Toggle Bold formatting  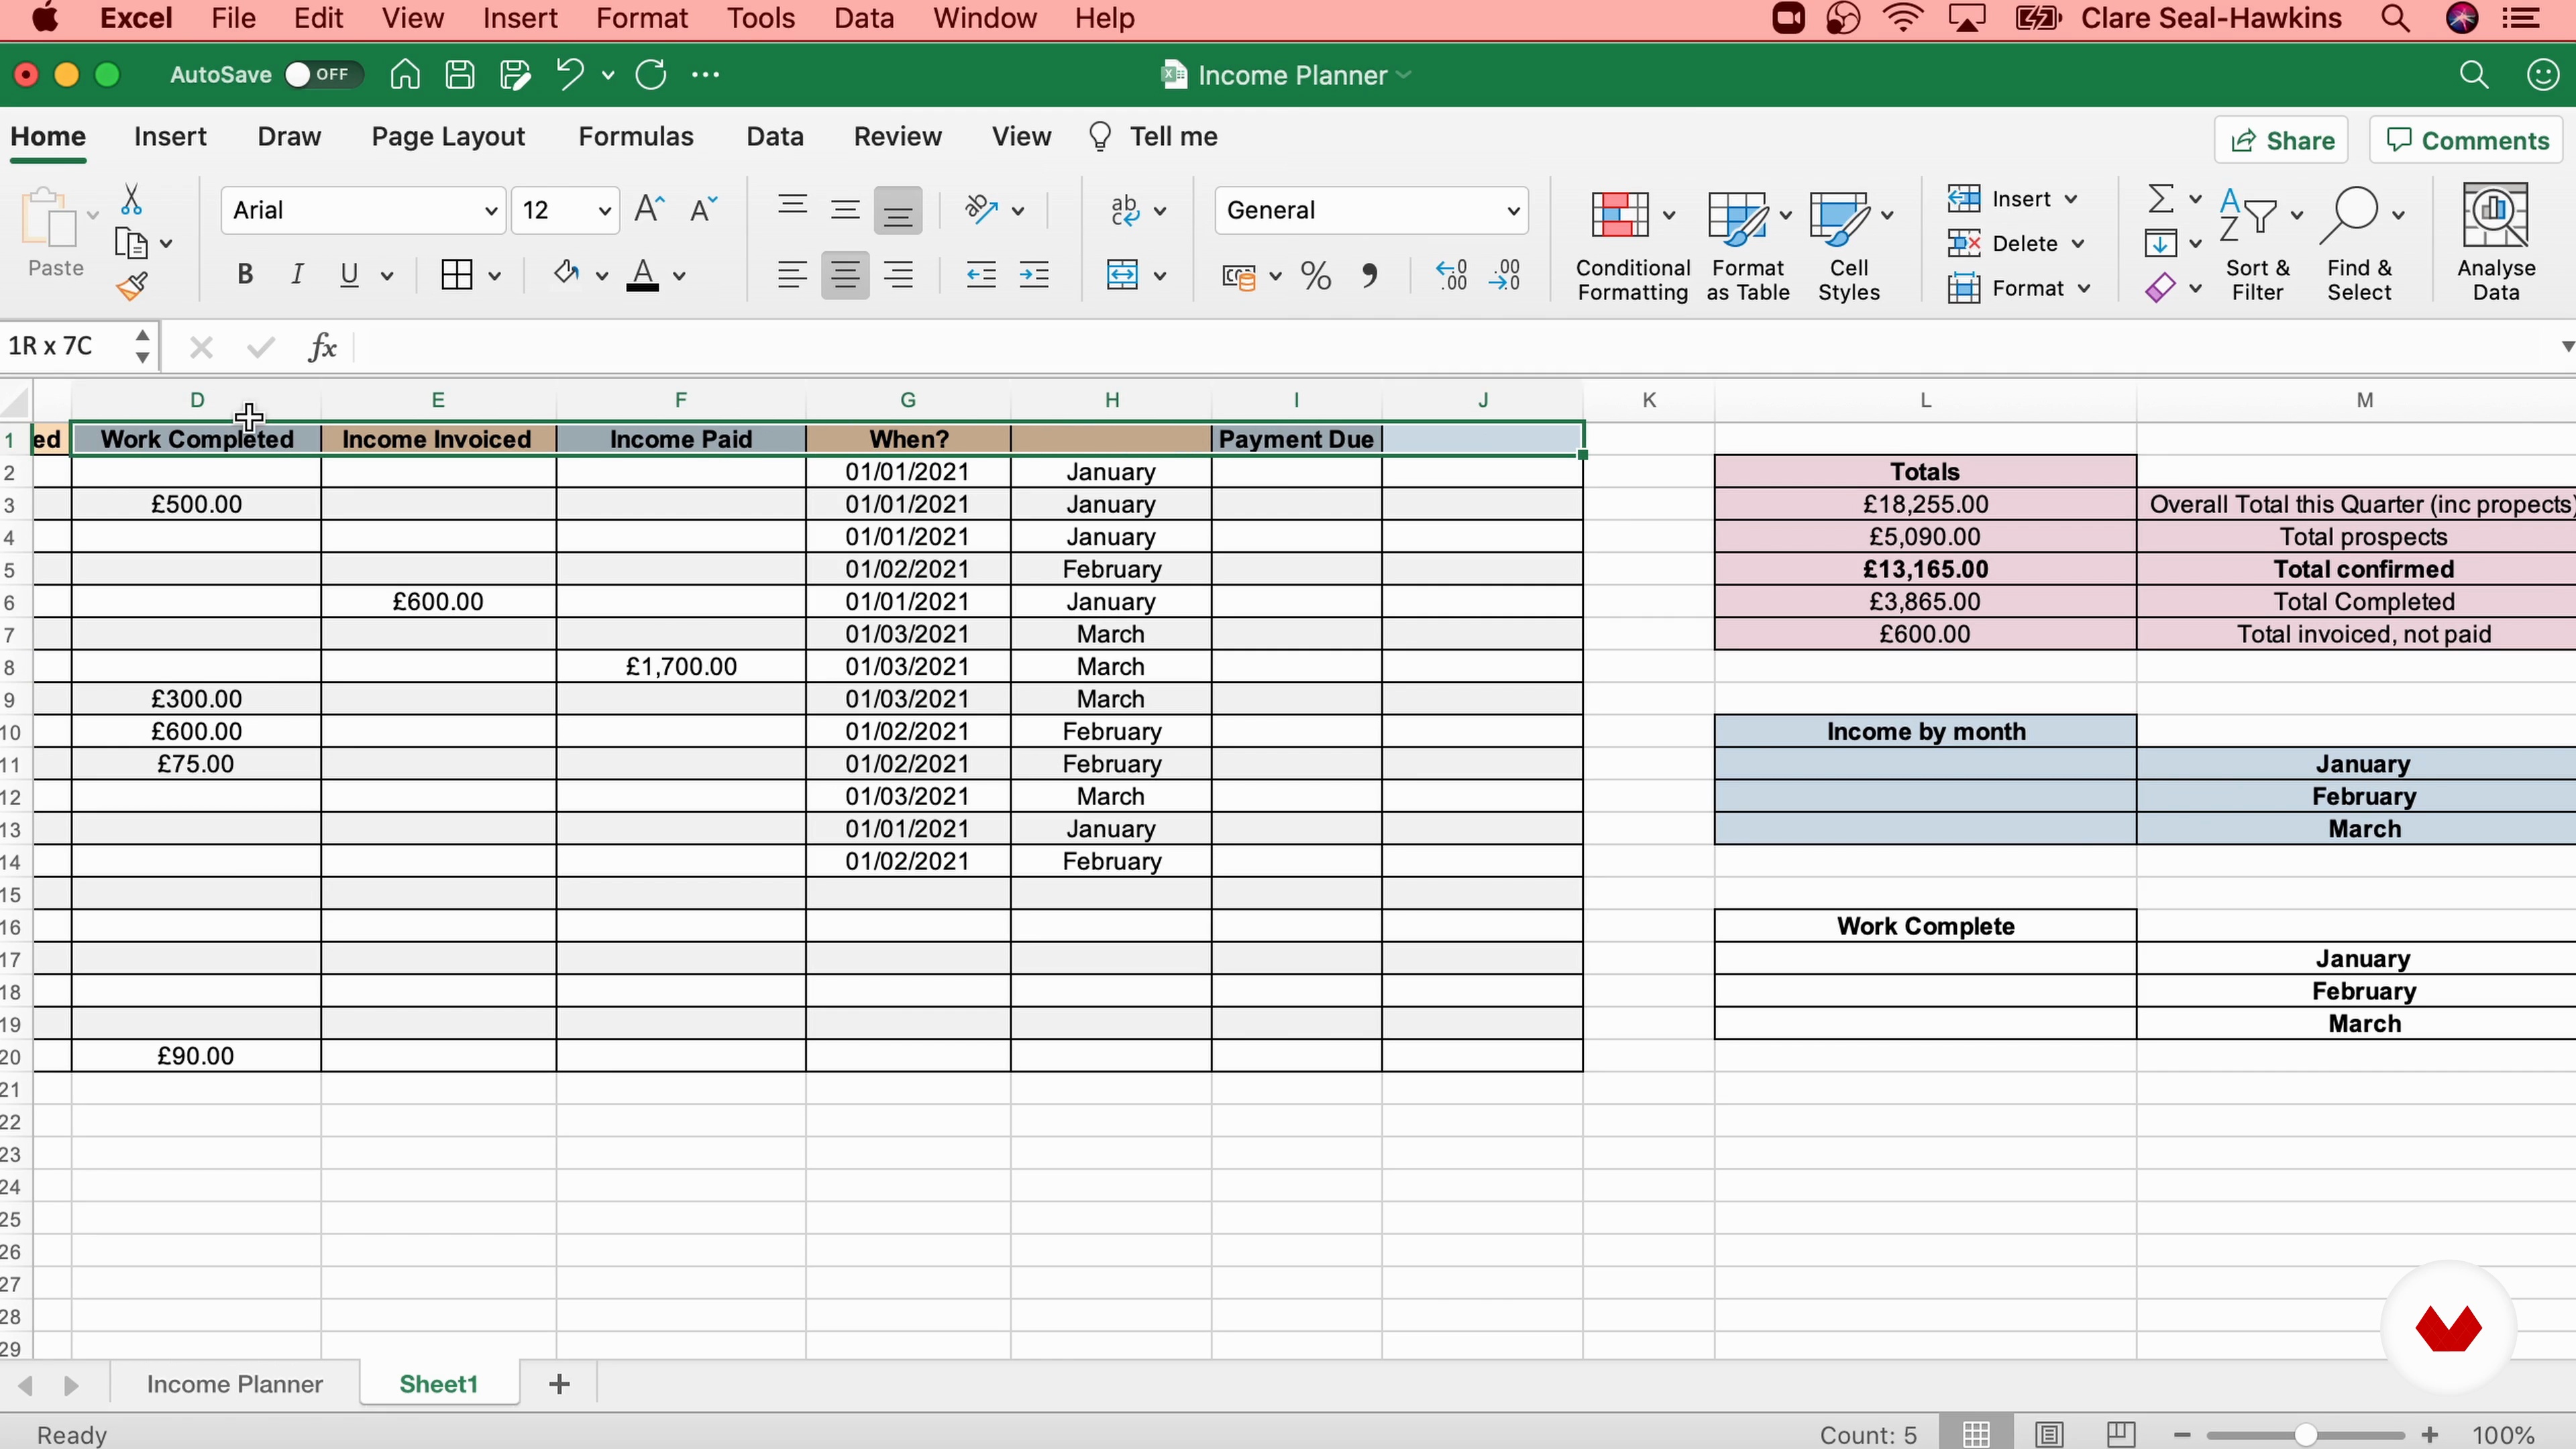[245, 274]
